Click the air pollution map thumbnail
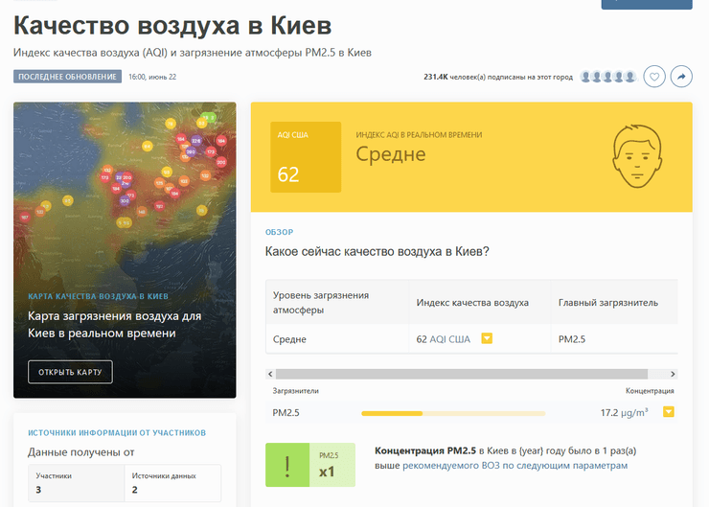 pyautogui.click(x=125, y=250)
